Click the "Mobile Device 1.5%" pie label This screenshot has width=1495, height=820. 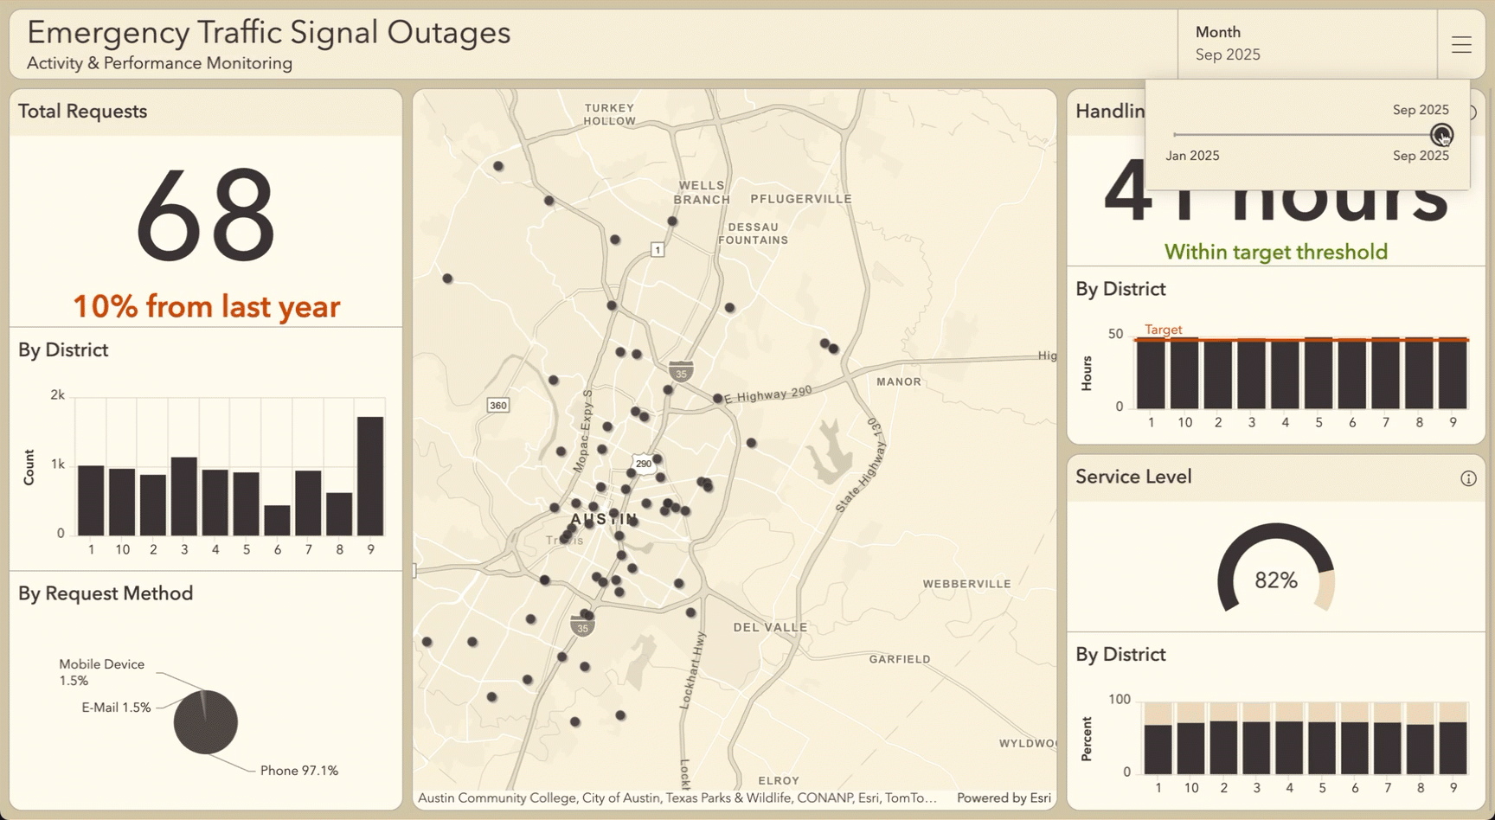101,672
